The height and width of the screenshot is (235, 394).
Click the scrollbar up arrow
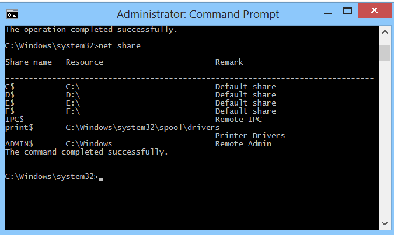385,32
